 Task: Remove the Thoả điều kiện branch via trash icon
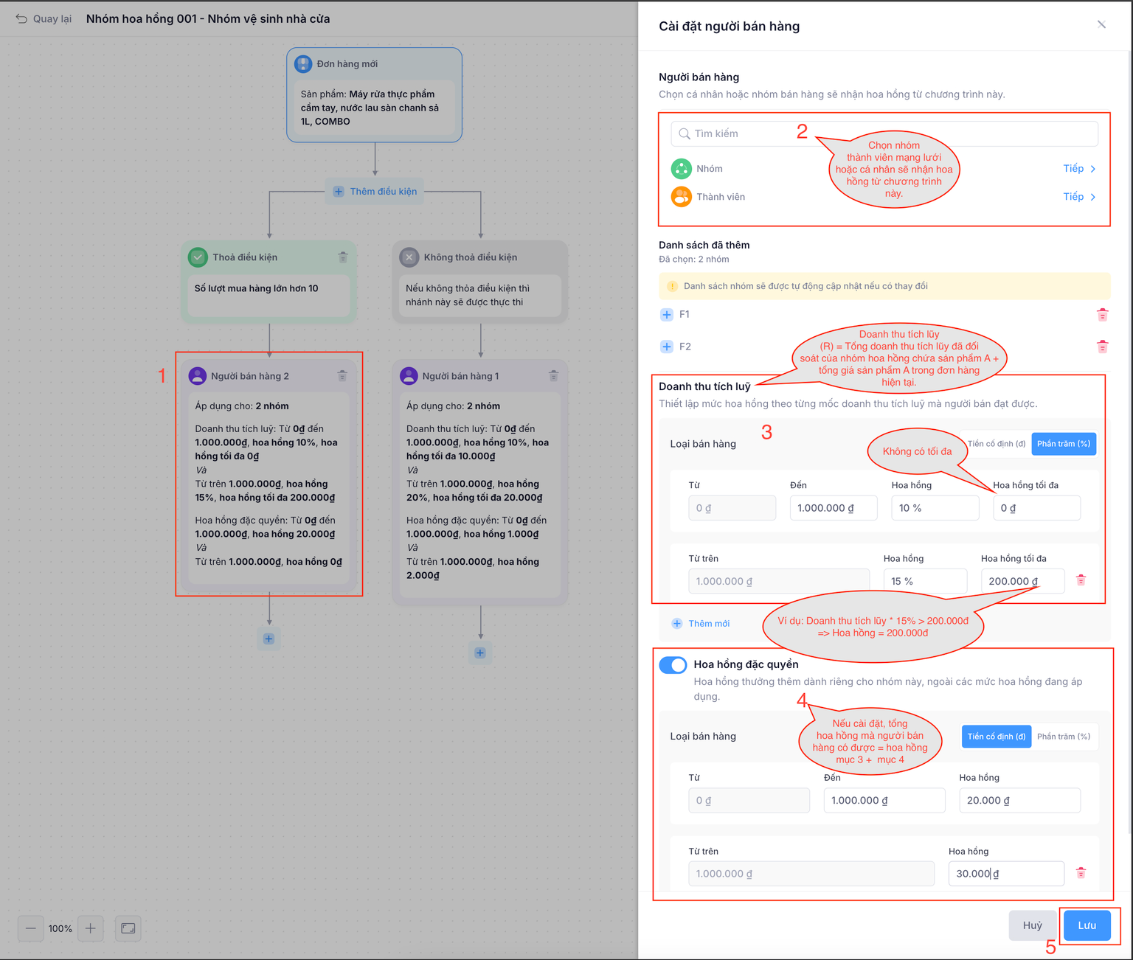(x=343, y=257)
